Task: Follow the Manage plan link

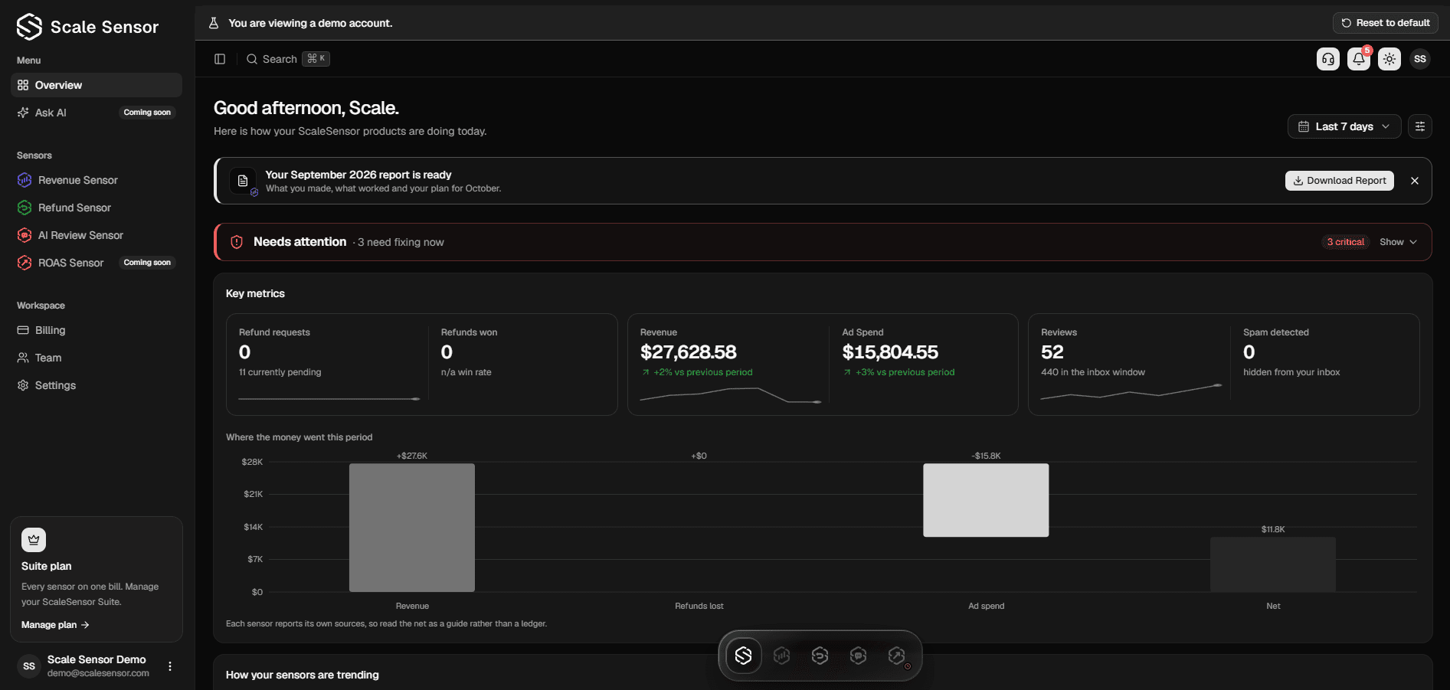Action: pos(55,625)
